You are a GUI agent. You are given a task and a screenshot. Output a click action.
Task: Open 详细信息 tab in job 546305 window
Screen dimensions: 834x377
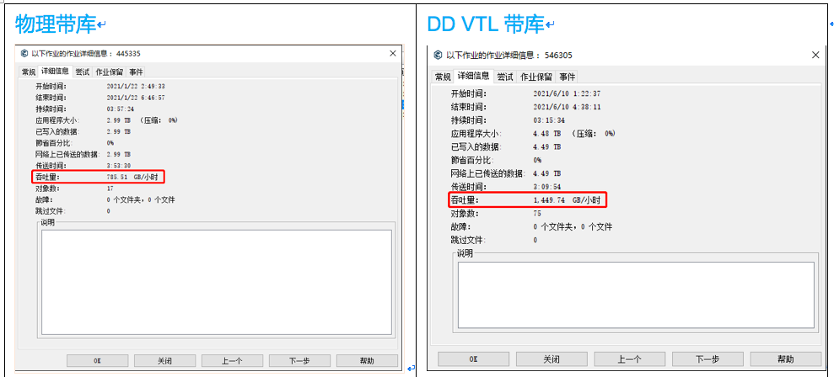point(473,76)
